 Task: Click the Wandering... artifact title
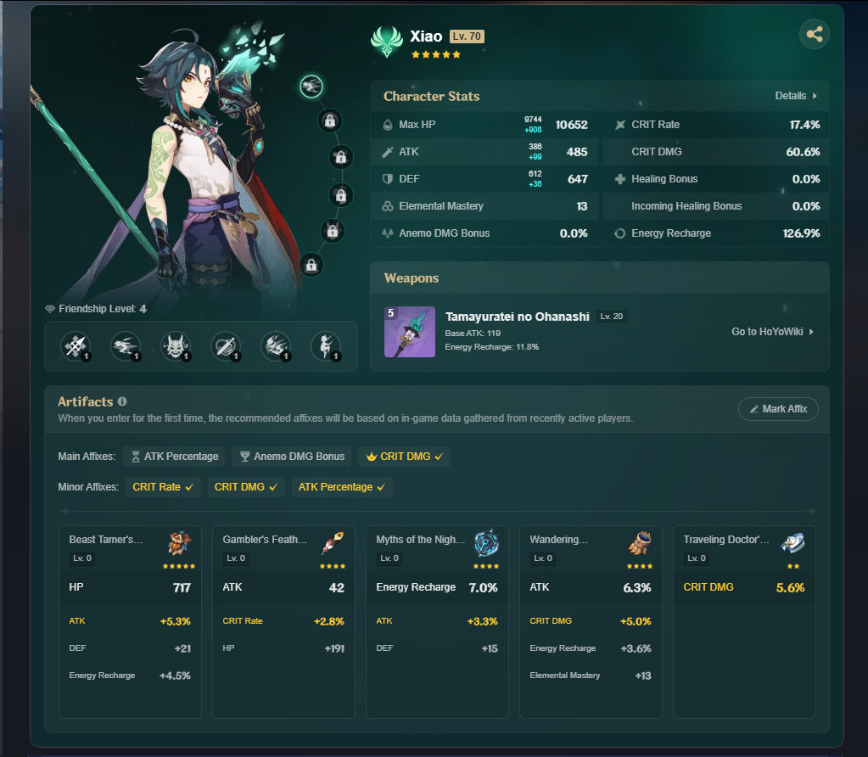(558, 540)
